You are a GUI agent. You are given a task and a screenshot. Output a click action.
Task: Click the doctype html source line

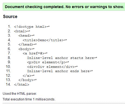(32, 27)
